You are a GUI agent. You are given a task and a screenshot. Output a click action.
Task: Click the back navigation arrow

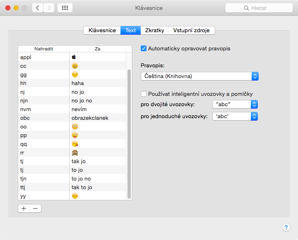38,8
